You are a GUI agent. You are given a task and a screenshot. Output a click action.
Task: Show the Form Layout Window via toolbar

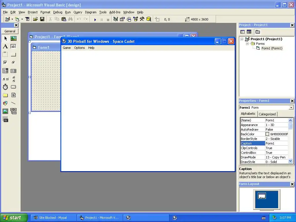coord(129,19)
